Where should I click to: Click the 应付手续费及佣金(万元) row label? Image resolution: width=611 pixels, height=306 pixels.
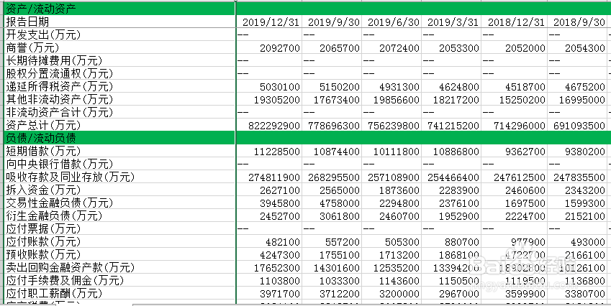pos(119,280)
